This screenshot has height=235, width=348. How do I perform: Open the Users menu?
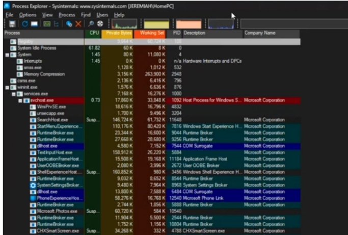click(102, 15)
